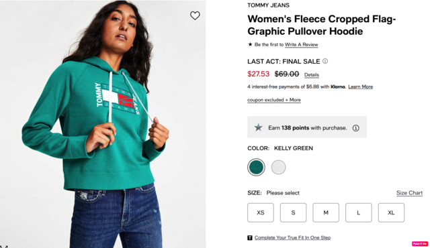430x248 pixels.
Task: Open points reward info icon
Action: tap(355, 128)
